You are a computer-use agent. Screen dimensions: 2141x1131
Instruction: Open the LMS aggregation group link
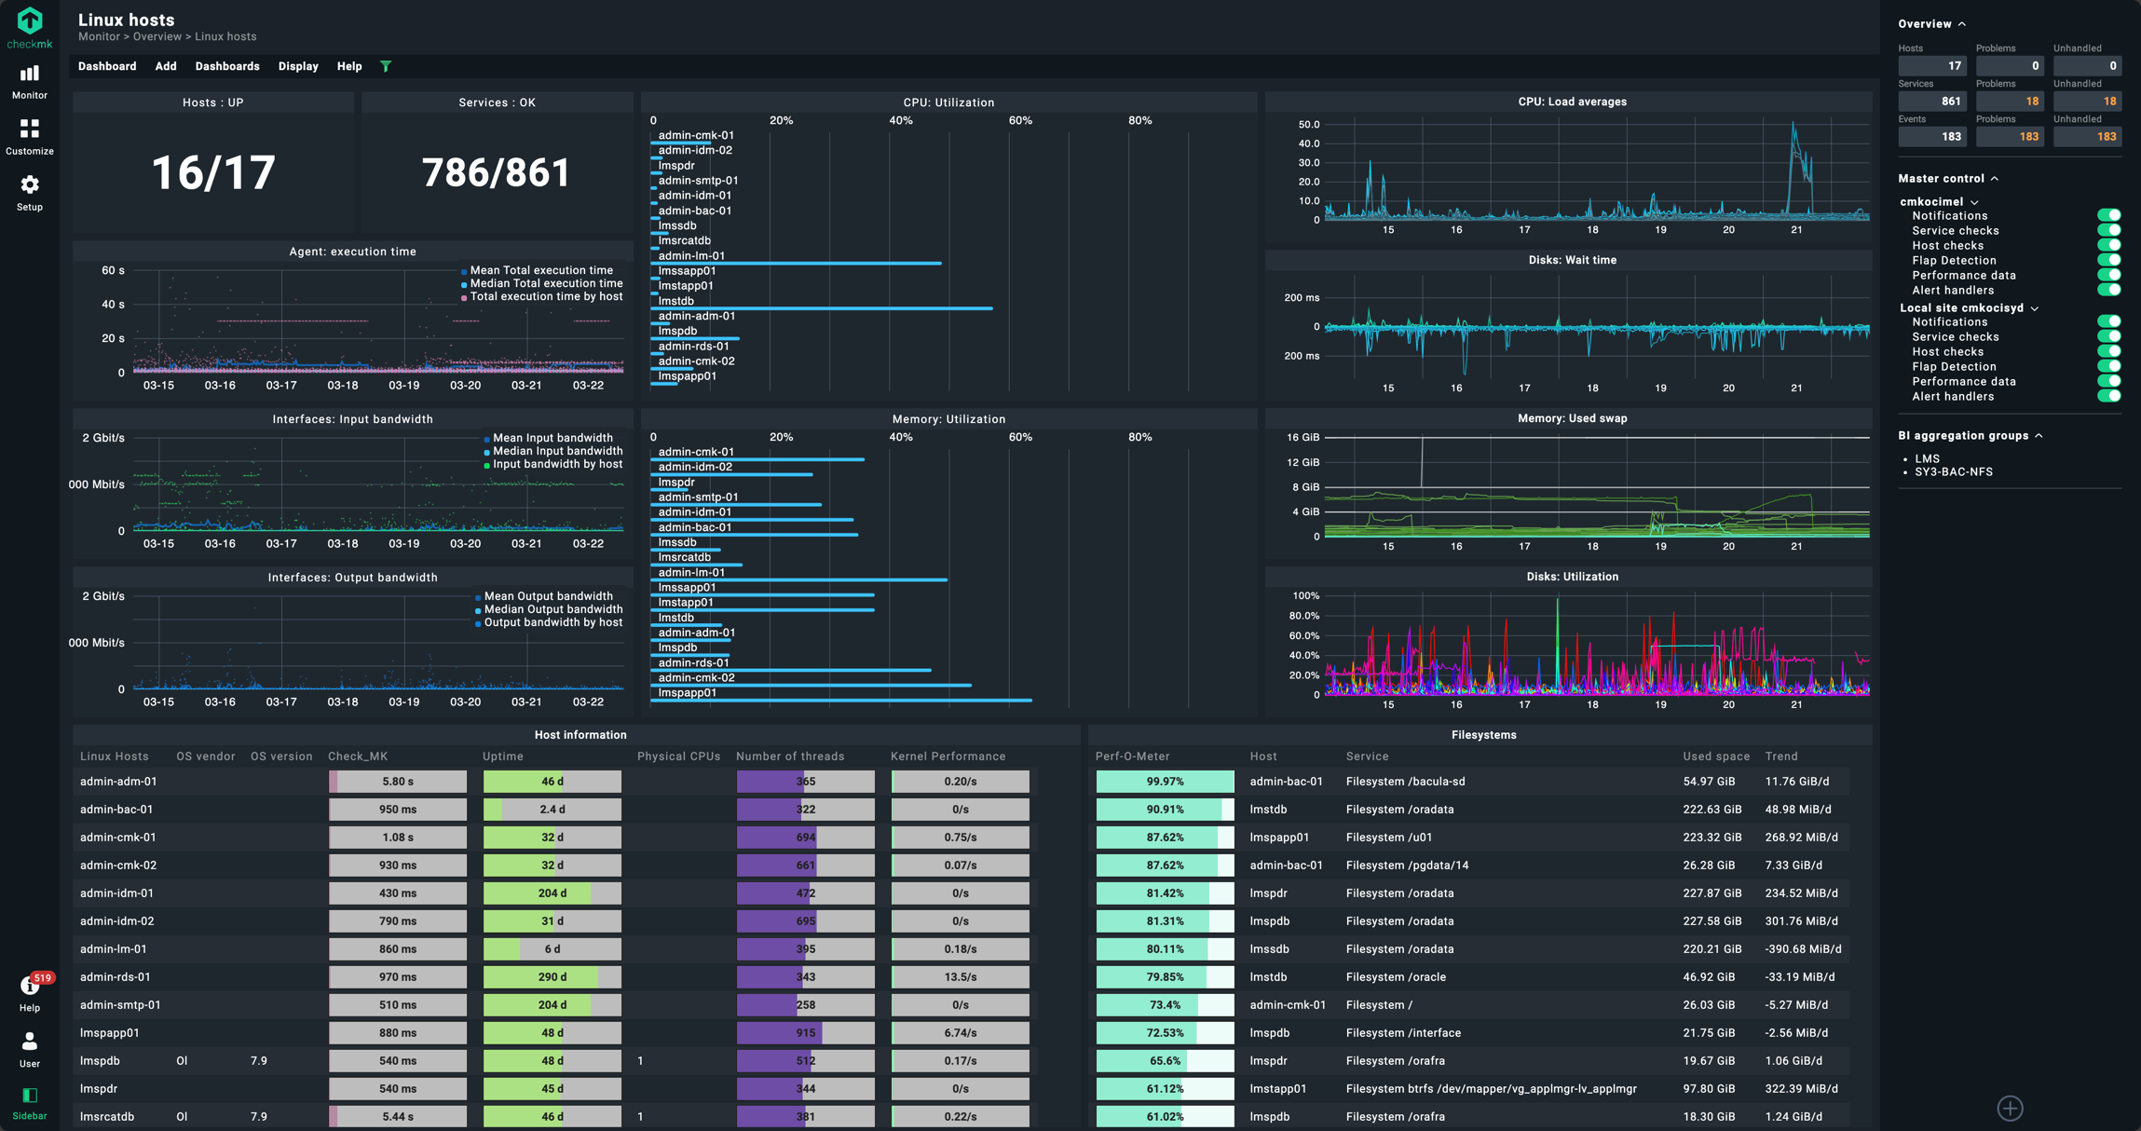click(x=1927, y=458)
